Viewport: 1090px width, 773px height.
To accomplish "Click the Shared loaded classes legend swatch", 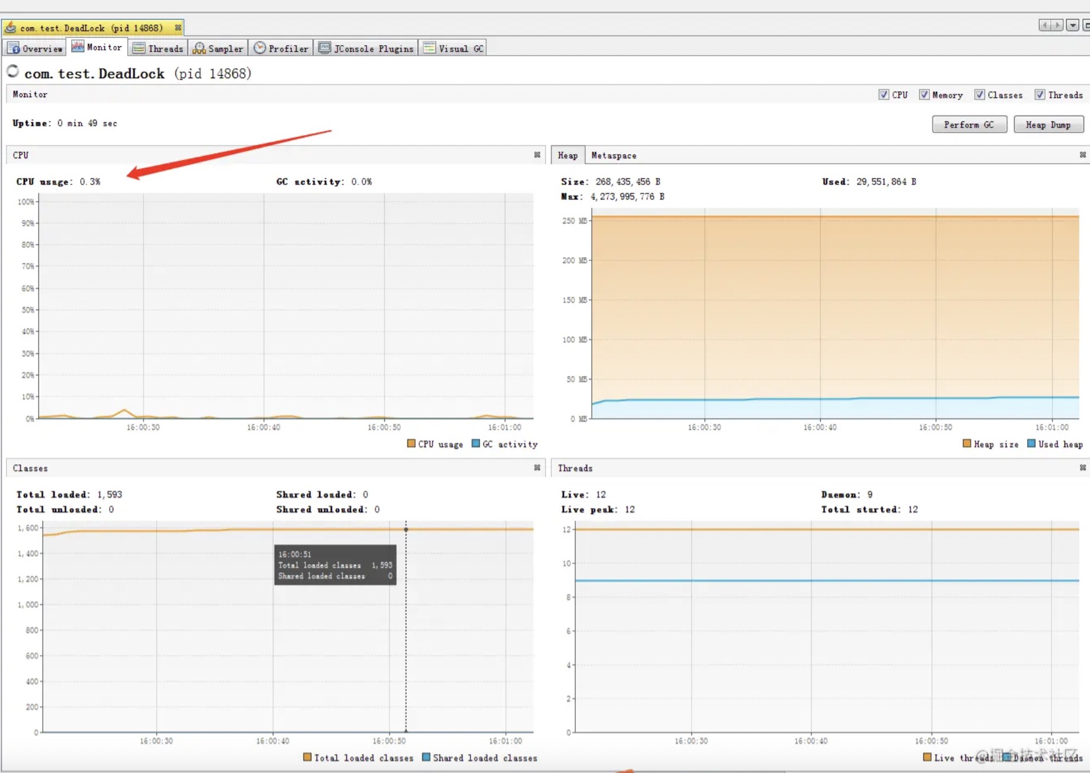I will [426, 757].
